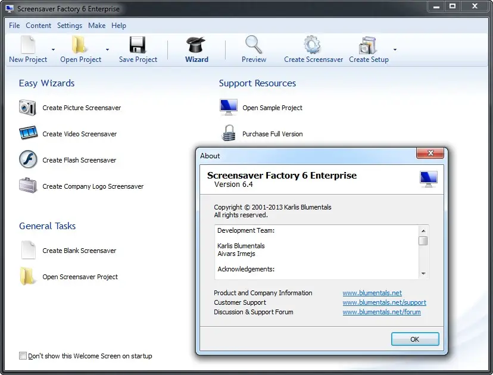Click scroll up arrow in credits box

coord(423,231)
